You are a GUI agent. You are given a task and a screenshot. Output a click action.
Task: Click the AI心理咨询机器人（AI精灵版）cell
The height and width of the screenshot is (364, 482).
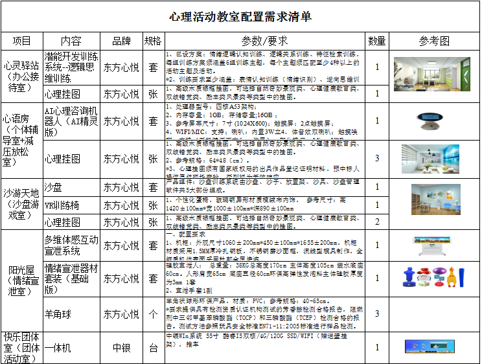(x=71, y=121)
